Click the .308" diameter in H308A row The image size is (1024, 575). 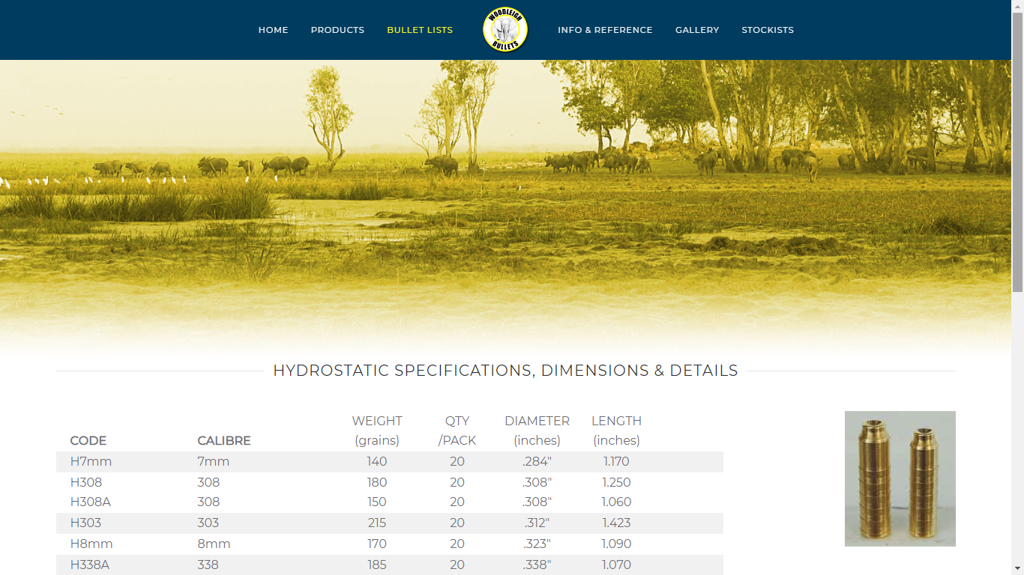click(537, 502)
